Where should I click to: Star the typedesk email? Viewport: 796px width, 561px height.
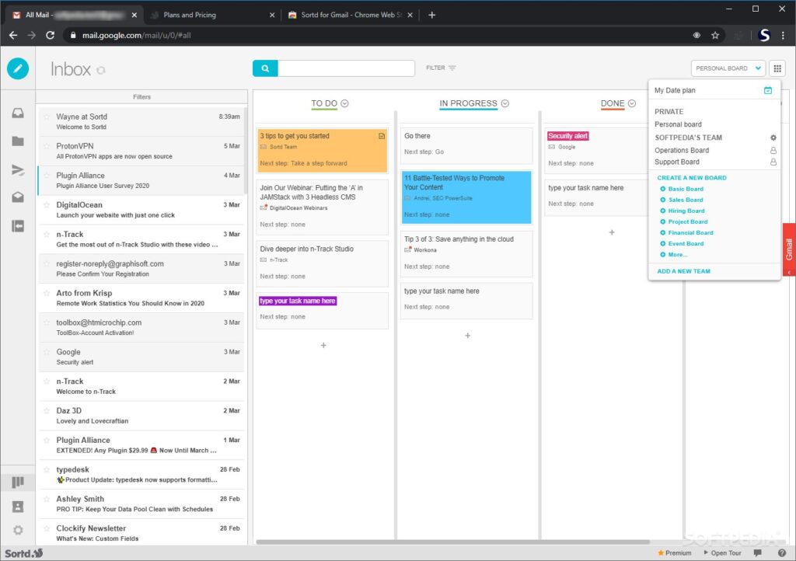pyautogui.click(x=47, y=469)
